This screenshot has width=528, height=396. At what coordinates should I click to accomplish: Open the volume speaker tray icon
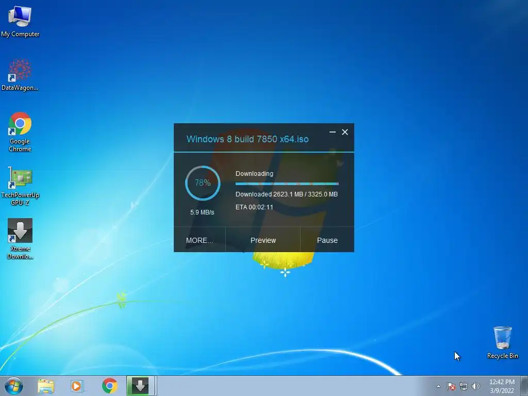coord(476,386)
